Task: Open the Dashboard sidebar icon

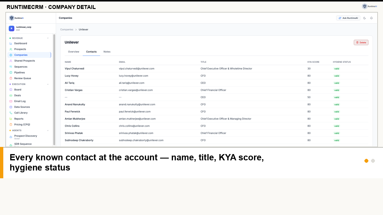Action: pyautogui.click(x=11, y=43)
